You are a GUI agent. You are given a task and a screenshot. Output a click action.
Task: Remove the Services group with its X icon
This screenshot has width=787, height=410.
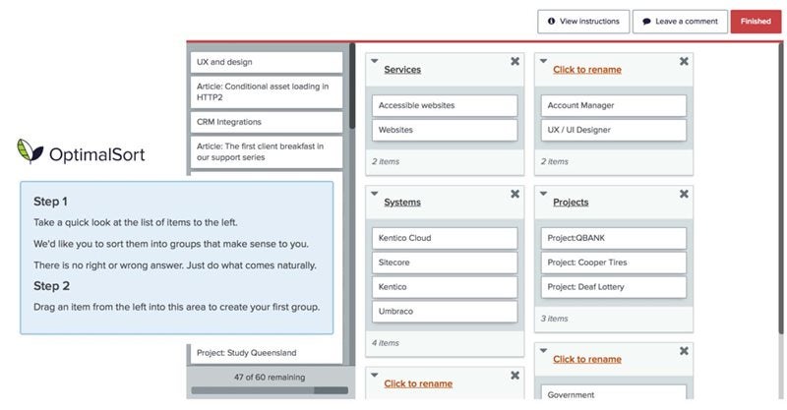(515, 62)
